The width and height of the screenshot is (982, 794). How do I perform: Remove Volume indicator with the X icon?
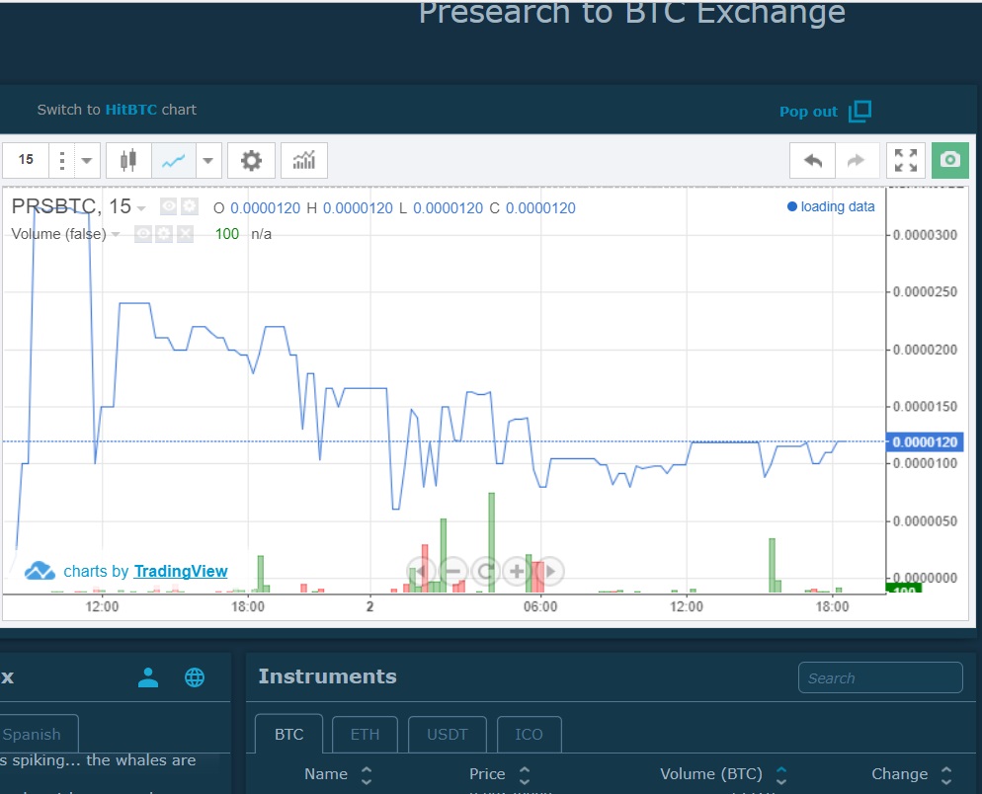[x=185, y=234]
